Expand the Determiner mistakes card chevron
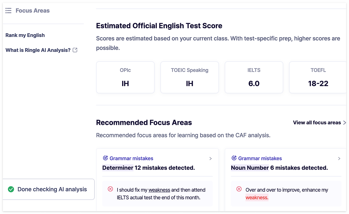349x214 pixels. tap(210, 159)
